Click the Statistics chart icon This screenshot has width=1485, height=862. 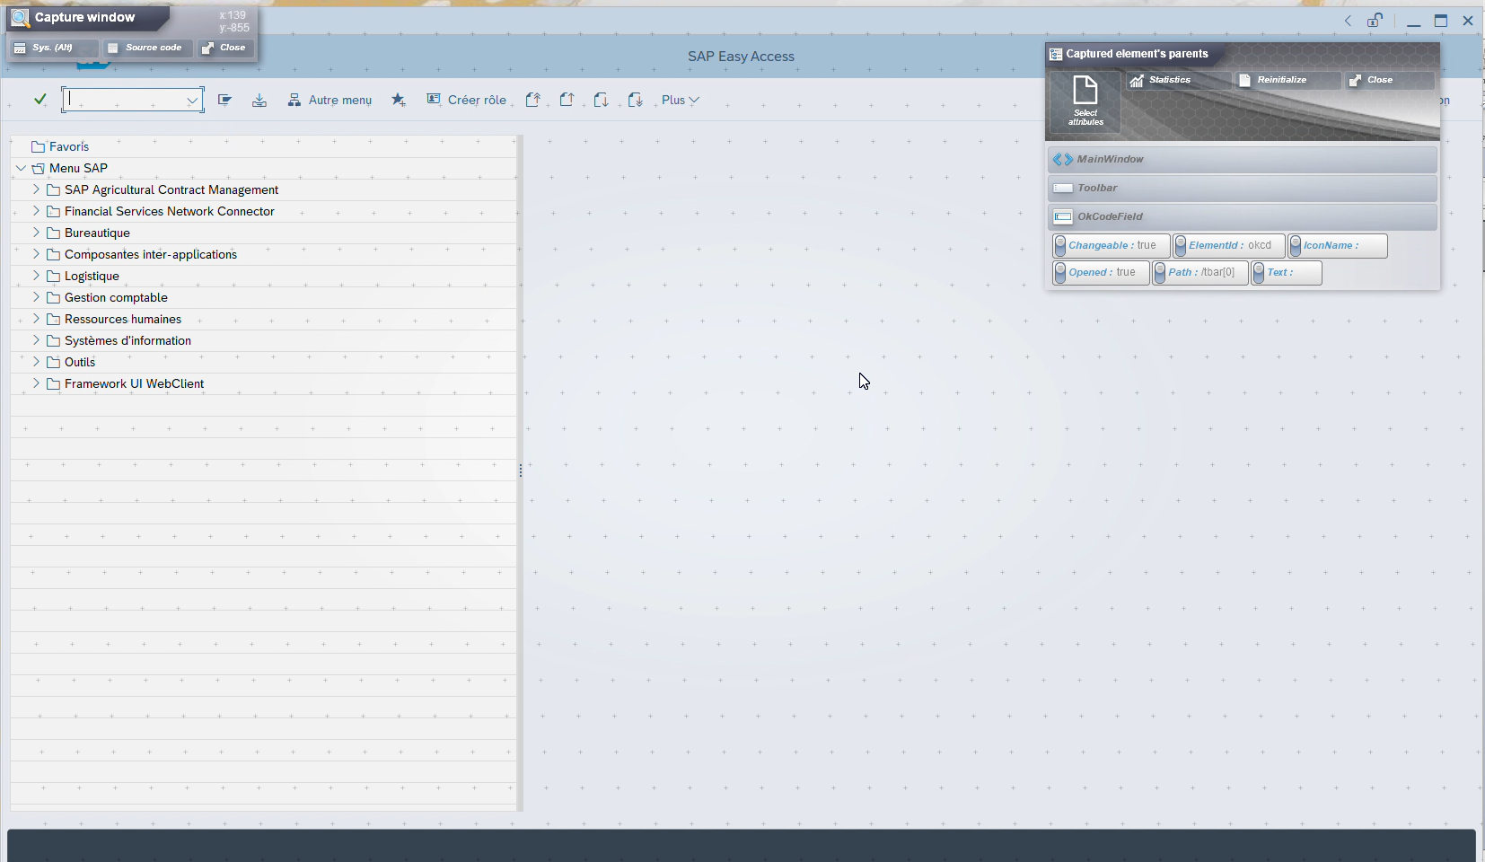click(1137, 80)
